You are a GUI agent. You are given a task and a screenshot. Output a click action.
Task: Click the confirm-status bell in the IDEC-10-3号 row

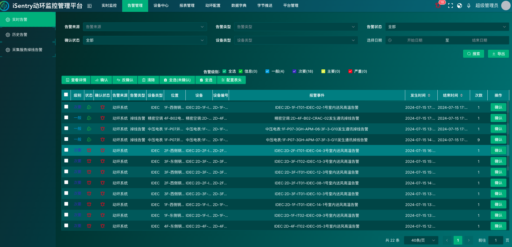point(102,194)
